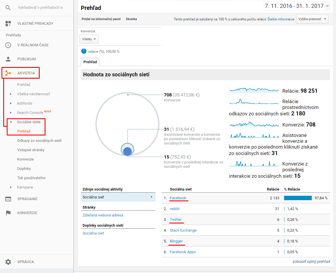The width and height of the screenshot is (336, 273).
Task: Open KONVERZIE sidebar menu
Action: tap(27, 213)
